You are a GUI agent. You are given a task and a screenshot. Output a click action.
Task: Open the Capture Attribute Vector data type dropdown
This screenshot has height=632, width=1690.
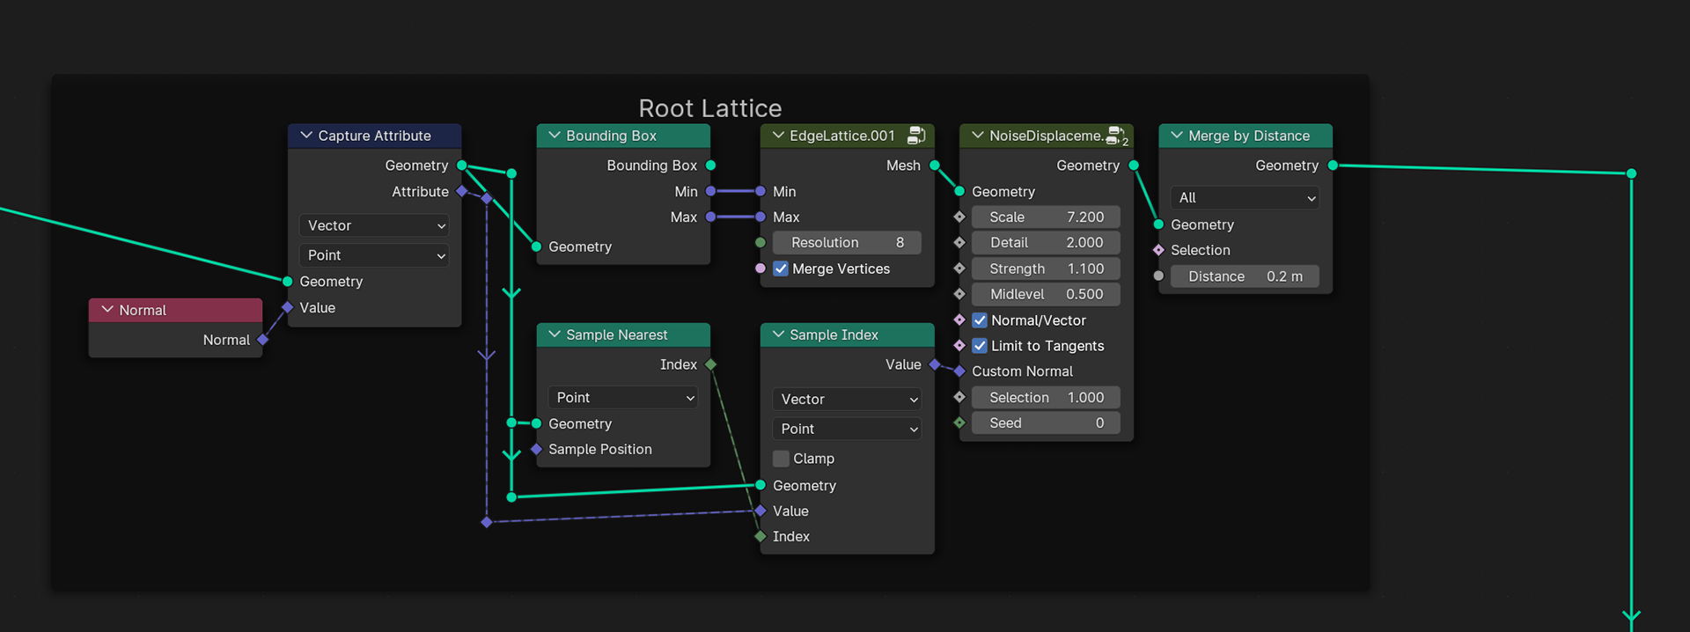374,225
